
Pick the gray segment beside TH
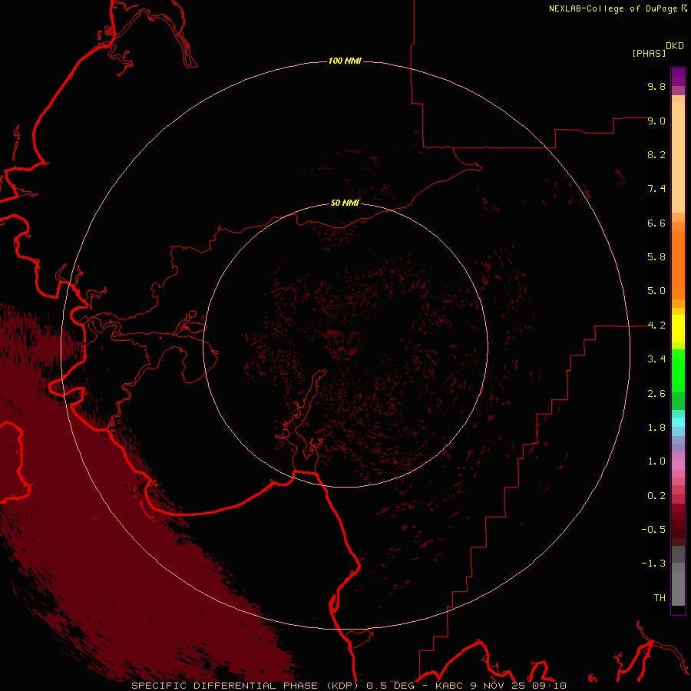click(678, 588)
